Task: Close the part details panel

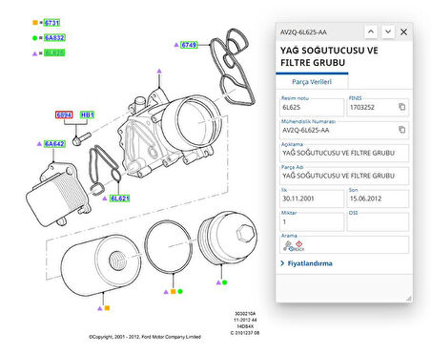Action: [403, 31]
